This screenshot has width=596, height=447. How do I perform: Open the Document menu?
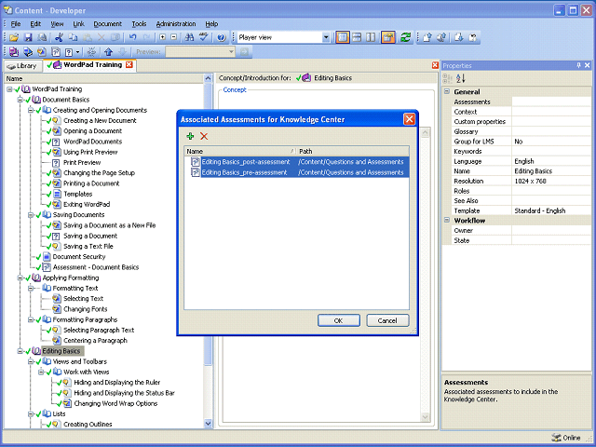click(x=108, y=24)
